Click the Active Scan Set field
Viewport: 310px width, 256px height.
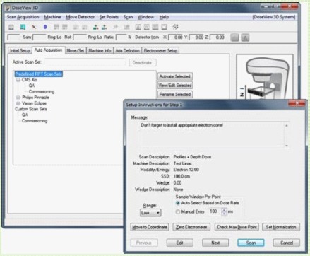85,62
